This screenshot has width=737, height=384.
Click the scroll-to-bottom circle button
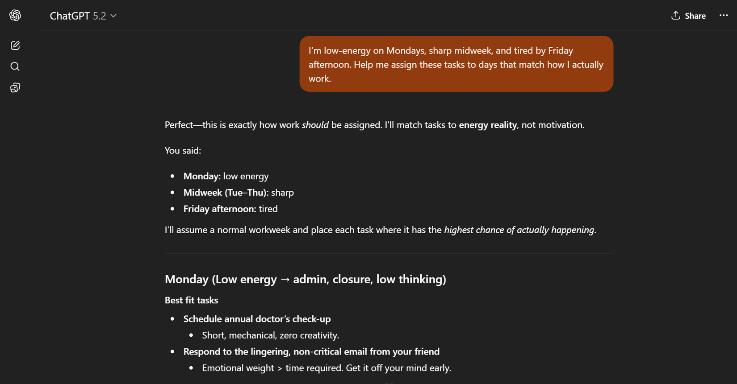click(389, 382)
